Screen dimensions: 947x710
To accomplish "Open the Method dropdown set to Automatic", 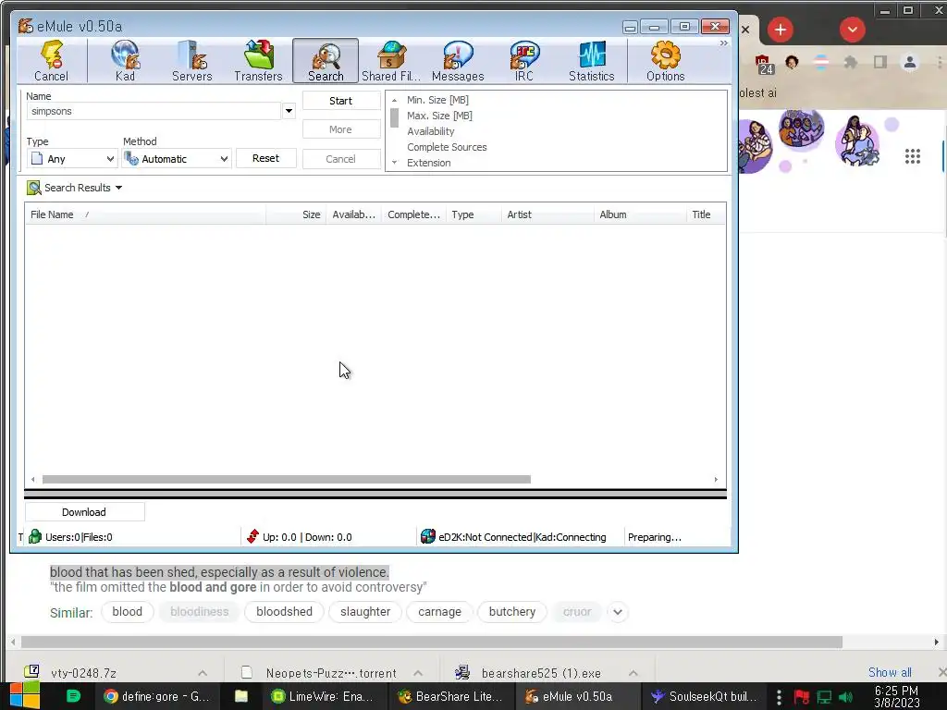I will click(177, 159).
